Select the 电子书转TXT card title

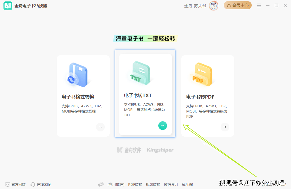point(138,96)
